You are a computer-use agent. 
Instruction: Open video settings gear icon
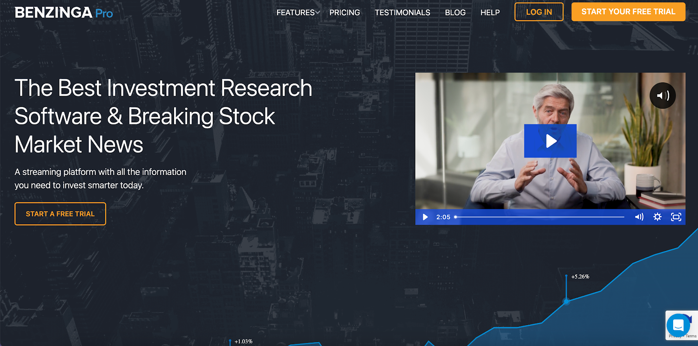point(657,217)
